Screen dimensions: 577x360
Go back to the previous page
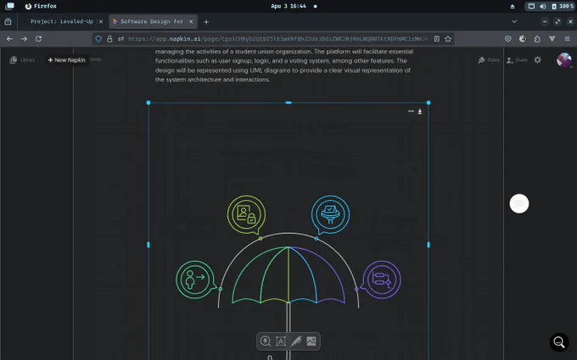tap(9, 39)
